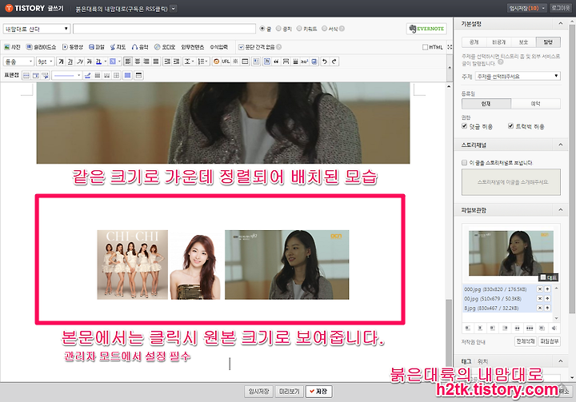This screenshot has height=402, width=576.
Task: Insert a map with 지도
Action: (118, 47)
